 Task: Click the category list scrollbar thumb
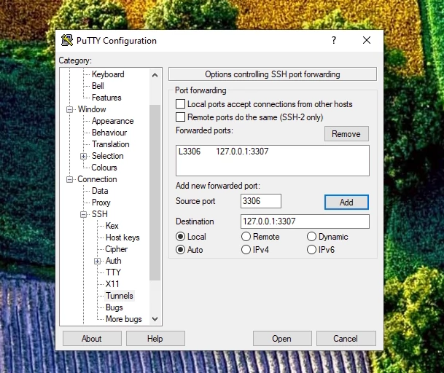pos(155,192)
